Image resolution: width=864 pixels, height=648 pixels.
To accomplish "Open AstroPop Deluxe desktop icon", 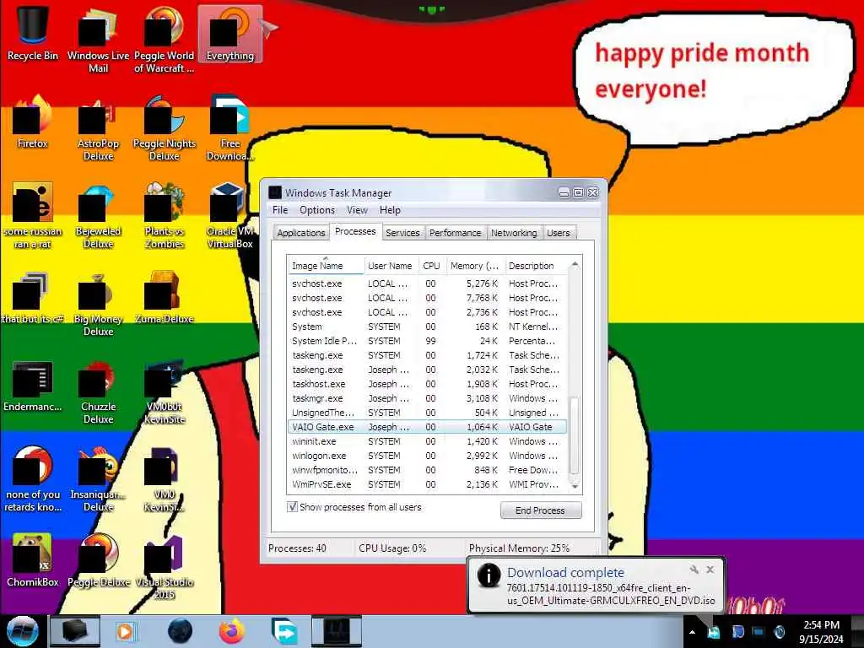I will [98, 129].
